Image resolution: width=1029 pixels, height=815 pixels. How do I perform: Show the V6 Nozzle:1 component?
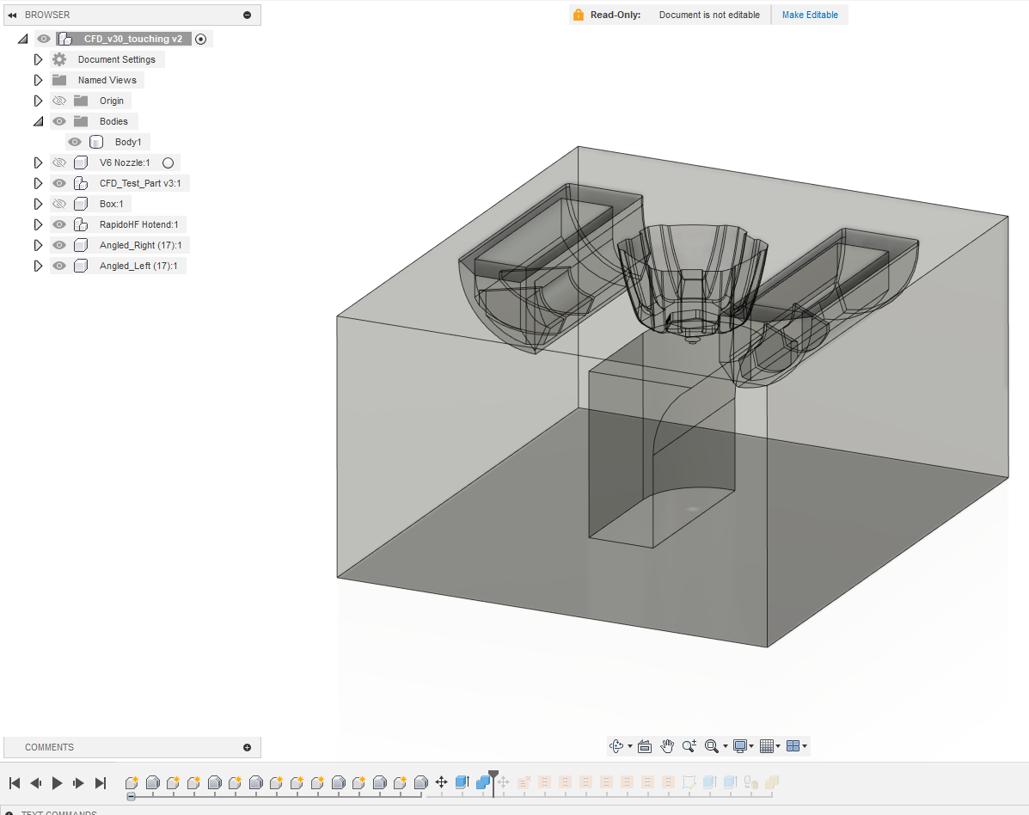click(59, 162)
